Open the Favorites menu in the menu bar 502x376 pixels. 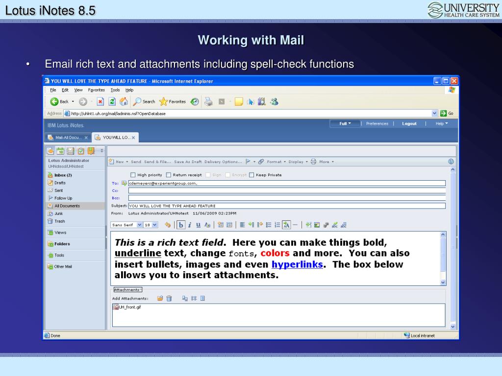tap(96, 90)
